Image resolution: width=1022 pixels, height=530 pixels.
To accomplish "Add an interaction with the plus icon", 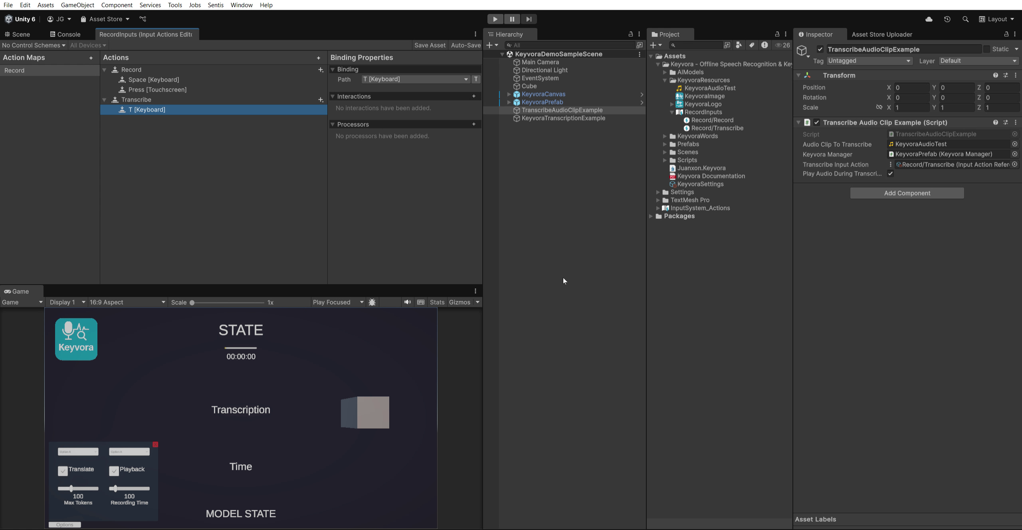I will coord(474,96).
